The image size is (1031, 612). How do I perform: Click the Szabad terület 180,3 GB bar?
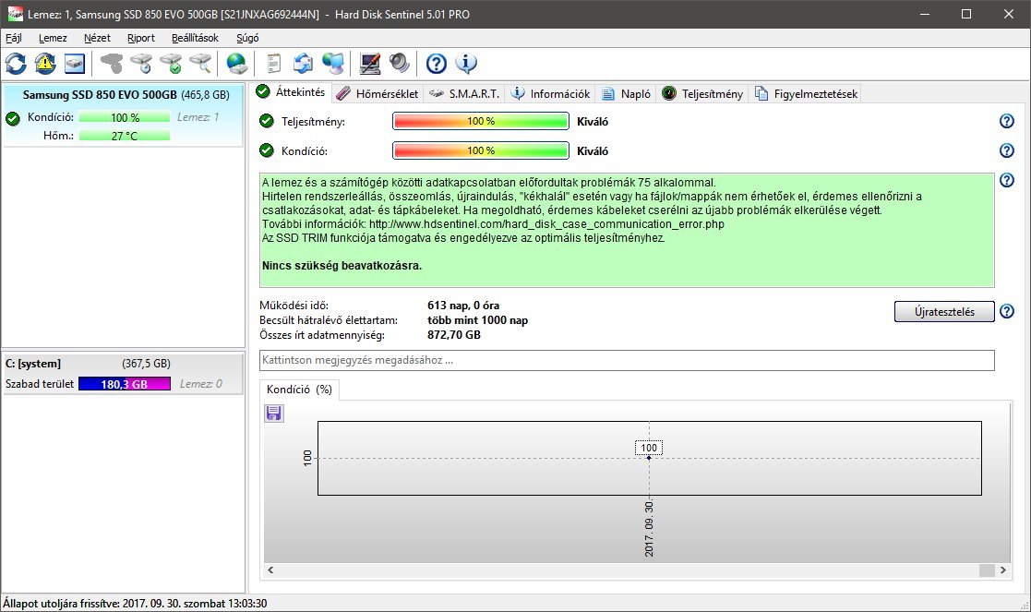[x=125, y=384]
